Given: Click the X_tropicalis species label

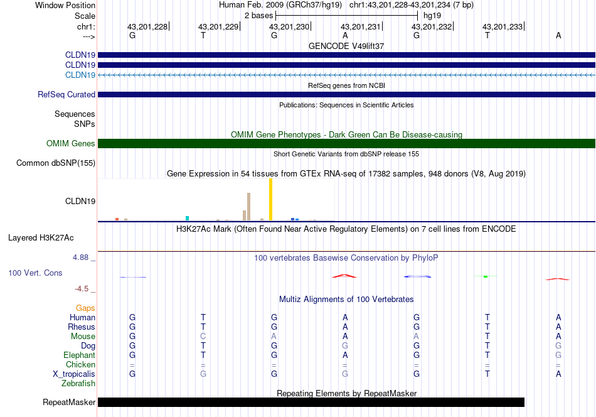Looking at the screenshot, I should (x=74, y=374).
